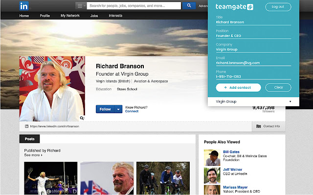Edit Position field Founder & CEO
The width and height of the screenshot is (313, 195).
(x=253, y=36)
